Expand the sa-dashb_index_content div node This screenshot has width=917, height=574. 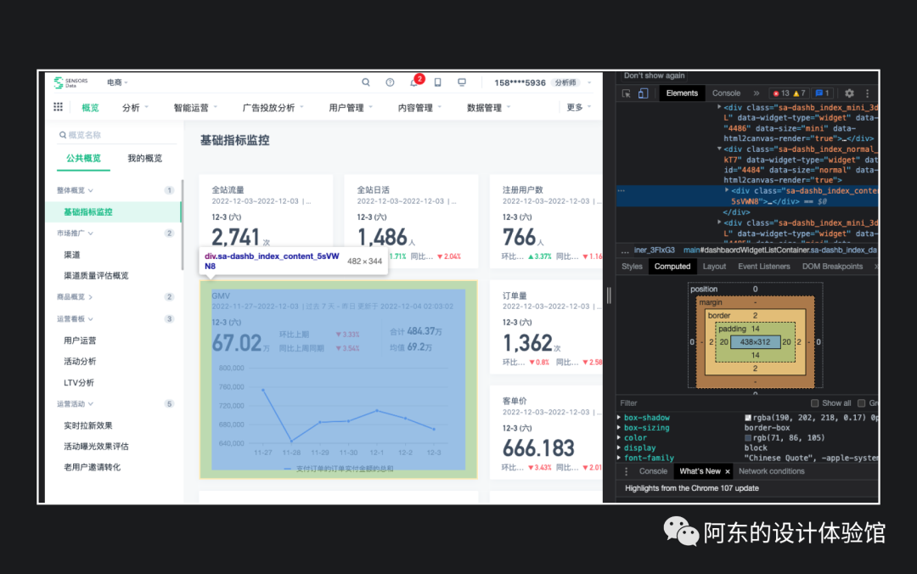point(727,190)
